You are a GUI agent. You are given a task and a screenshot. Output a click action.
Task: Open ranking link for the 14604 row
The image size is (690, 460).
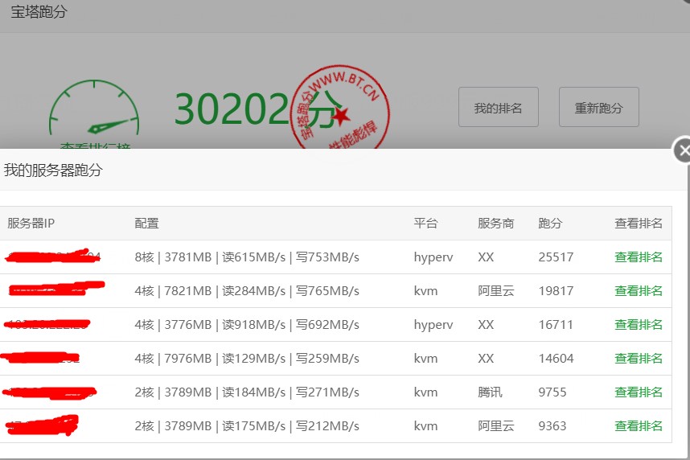click(639, 359)
